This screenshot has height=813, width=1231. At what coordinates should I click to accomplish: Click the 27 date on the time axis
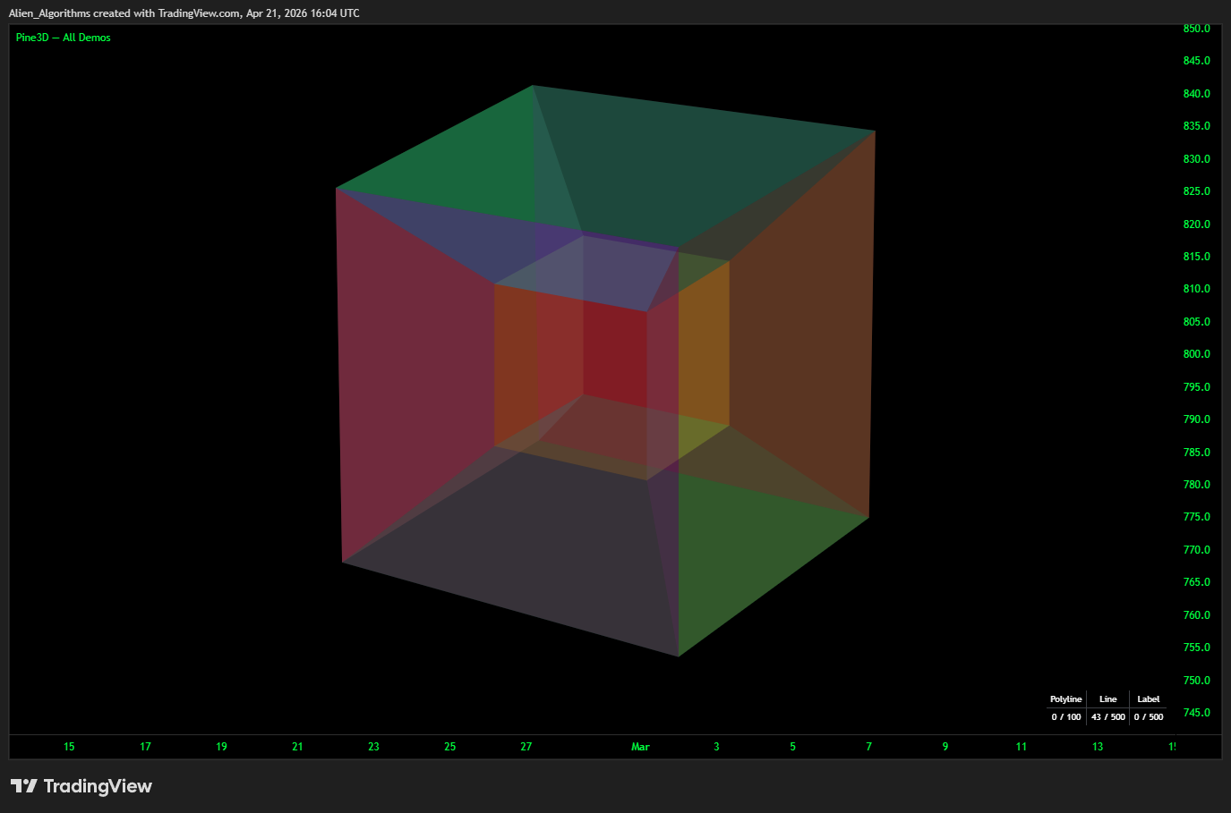pos(526,747)
